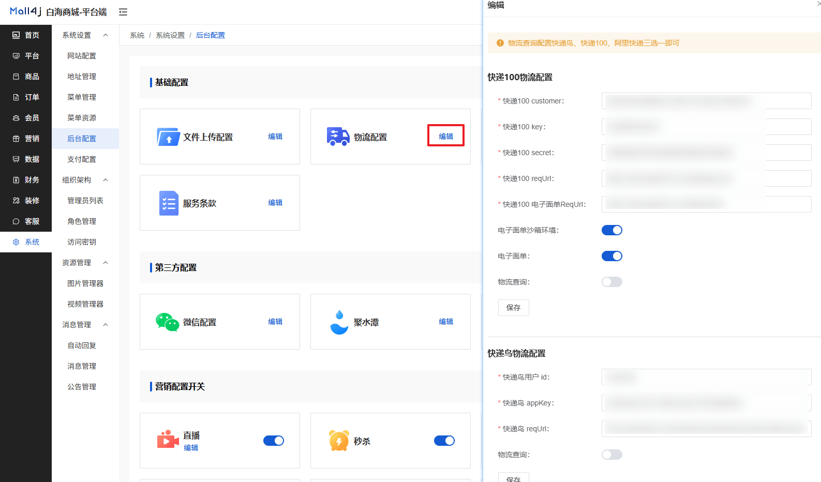
Task: Collapse the 组织架构 submenu group
Action: (x=85, y=180)
